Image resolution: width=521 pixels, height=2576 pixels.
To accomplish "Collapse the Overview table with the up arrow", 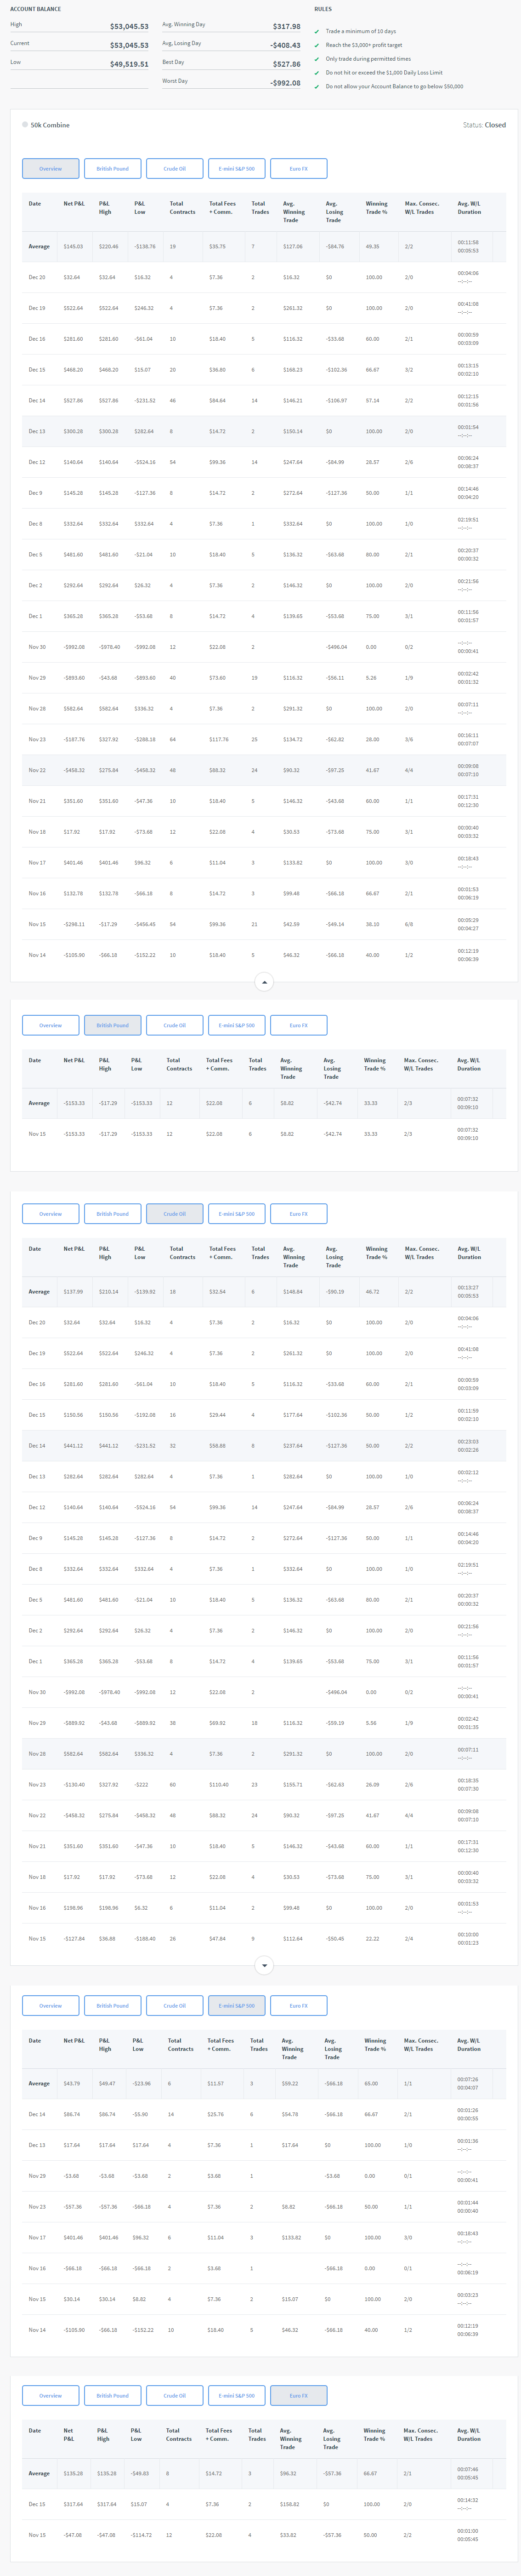I will 264,982.
